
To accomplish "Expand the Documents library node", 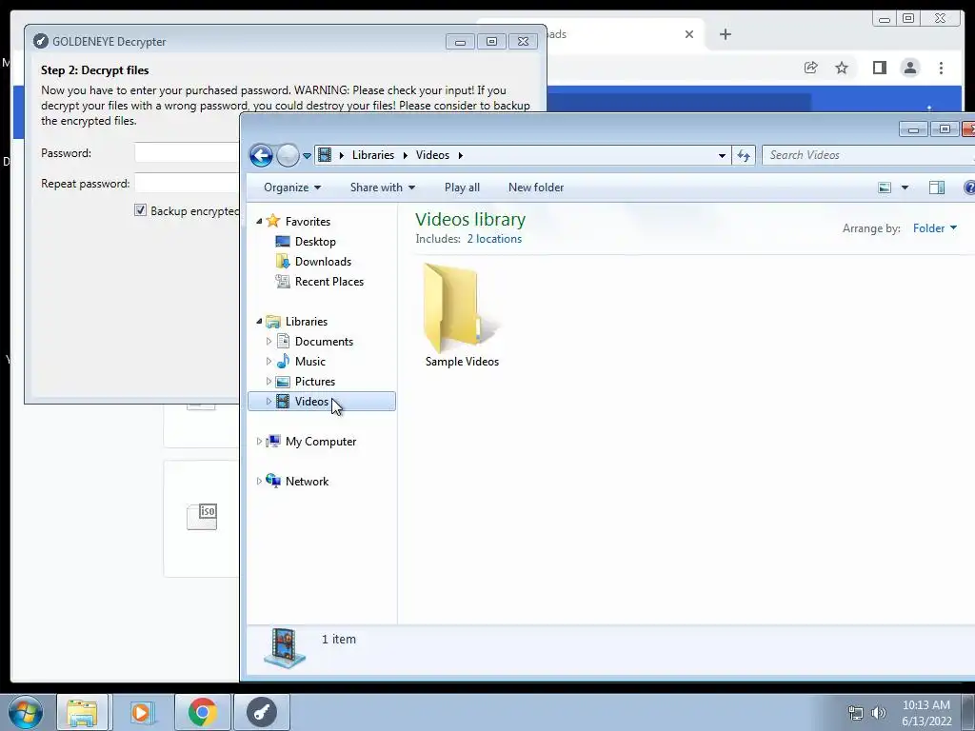I will [269, 342].
